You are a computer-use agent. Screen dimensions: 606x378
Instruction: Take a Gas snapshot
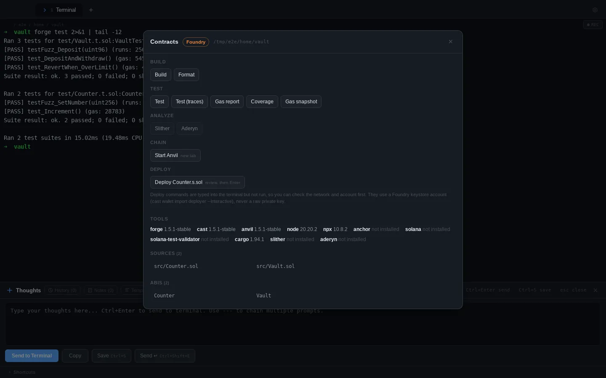pos(301,102)
